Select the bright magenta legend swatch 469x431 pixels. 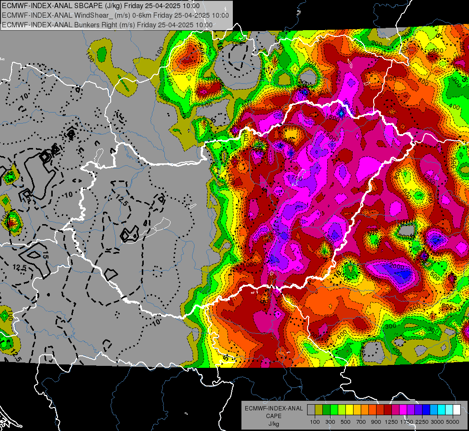tap(403, 409)
